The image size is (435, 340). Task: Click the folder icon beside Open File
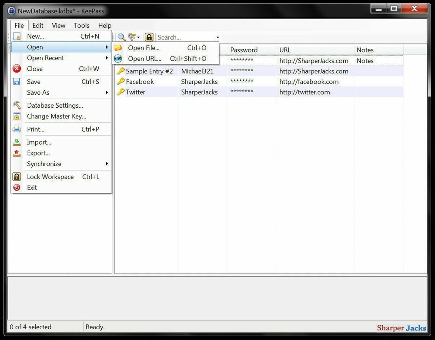coord(118,48)
